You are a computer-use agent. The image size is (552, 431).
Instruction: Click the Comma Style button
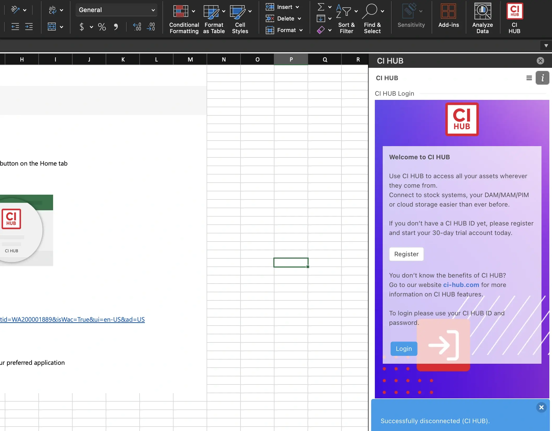coord(116,27)
